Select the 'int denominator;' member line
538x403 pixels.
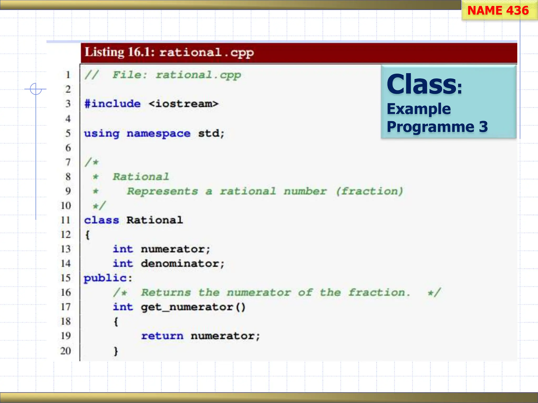(169, 263)
